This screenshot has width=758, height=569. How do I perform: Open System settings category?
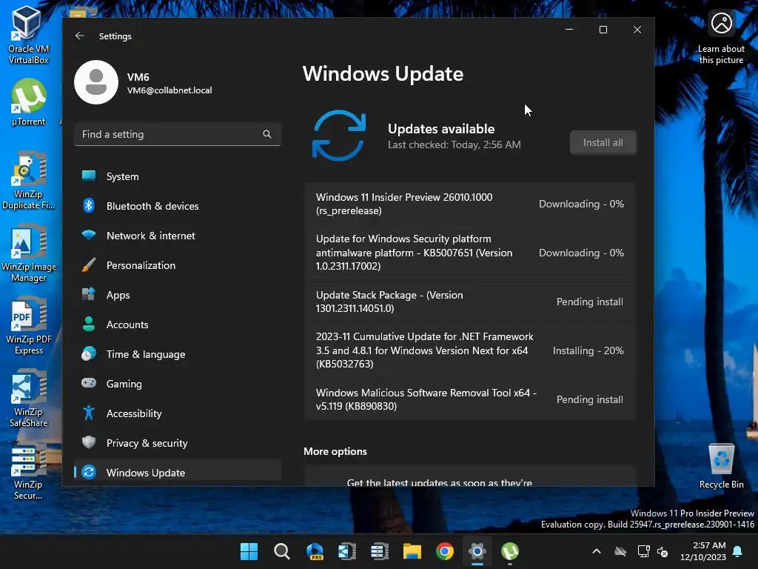(178, 176)
